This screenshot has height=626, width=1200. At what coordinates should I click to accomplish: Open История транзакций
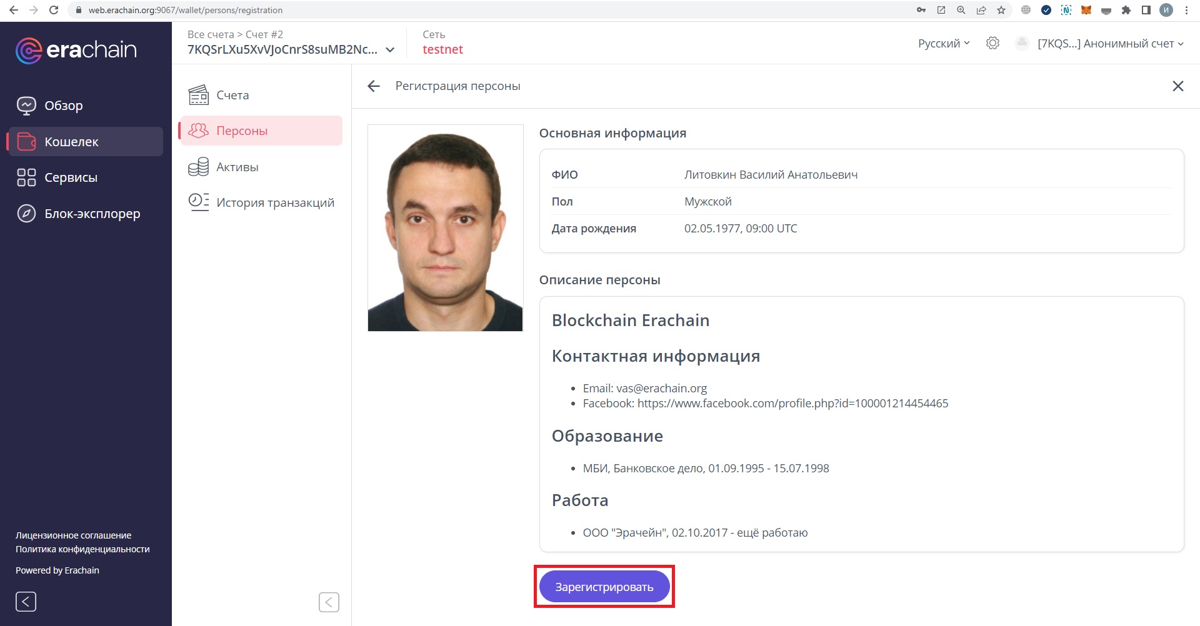(x=274, y=202)
